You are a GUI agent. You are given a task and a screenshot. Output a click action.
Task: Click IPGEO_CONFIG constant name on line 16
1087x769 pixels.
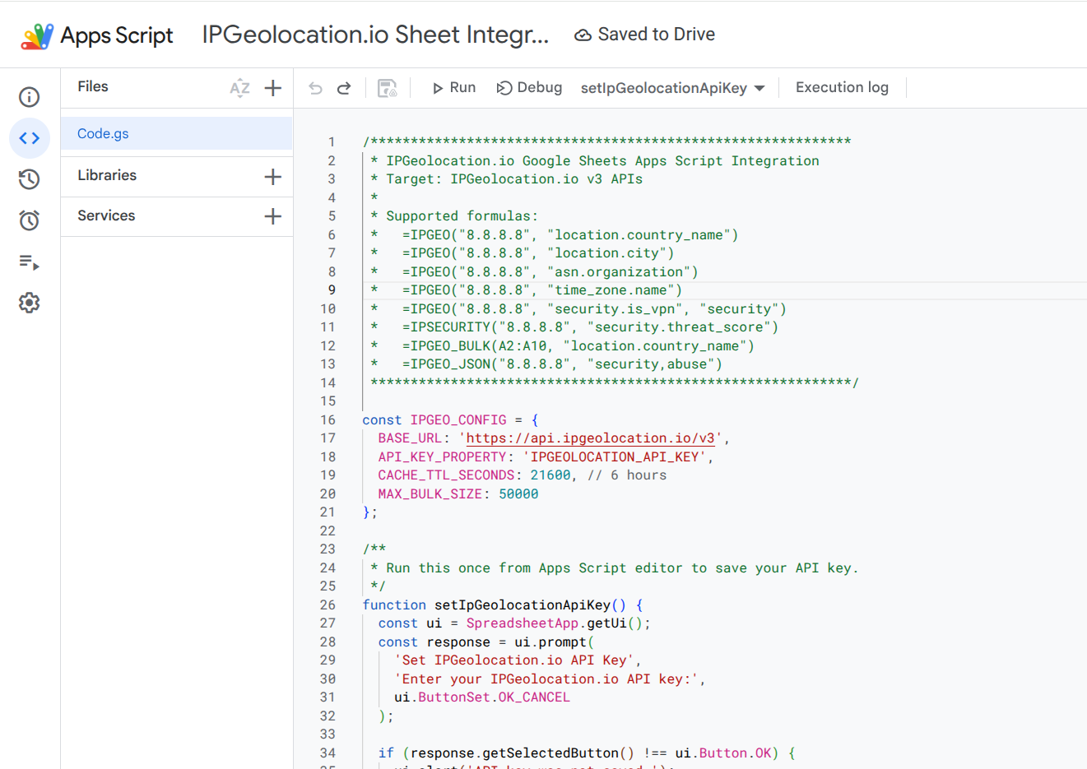458,420
